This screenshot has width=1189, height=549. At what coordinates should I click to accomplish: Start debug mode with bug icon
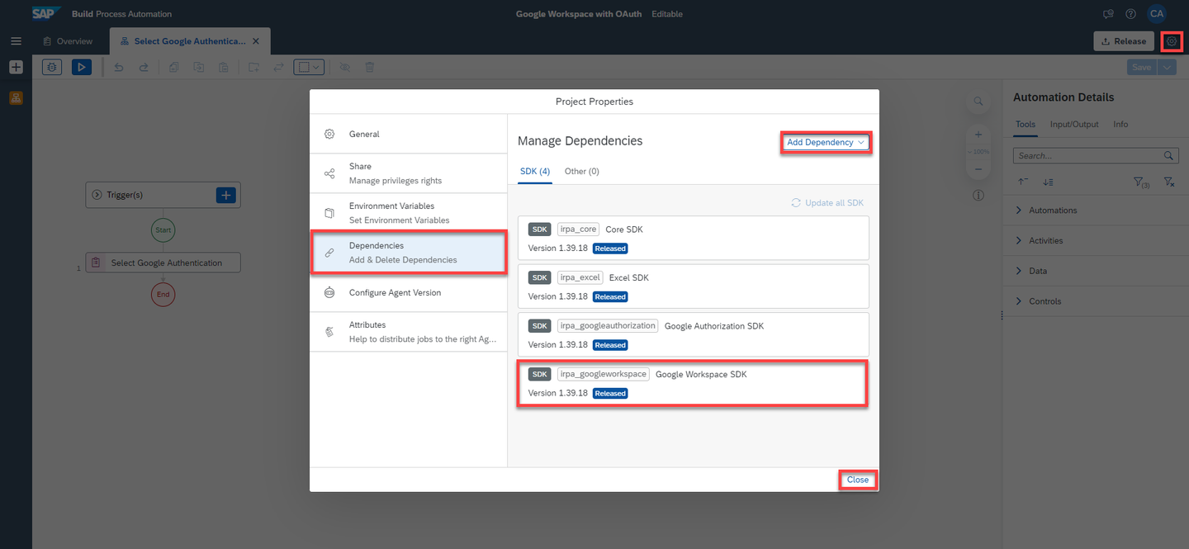(52, 67)
